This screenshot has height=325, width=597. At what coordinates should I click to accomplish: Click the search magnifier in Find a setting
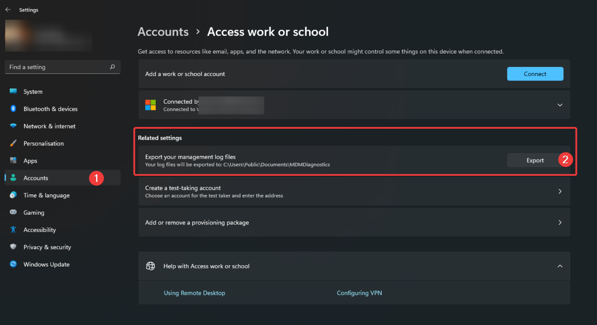click(112, 67)
